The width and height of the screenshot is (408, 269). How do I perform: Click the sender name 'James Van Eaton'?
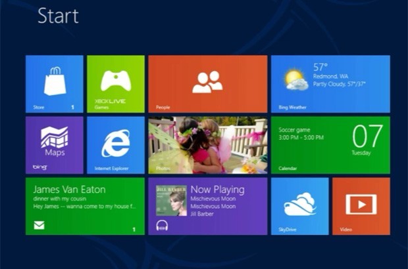tap(69, 190)
